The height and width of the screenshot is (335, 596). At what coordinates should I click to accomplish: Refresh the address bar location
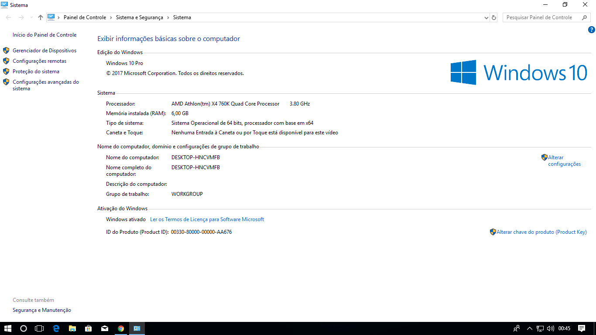coord(494,17)
